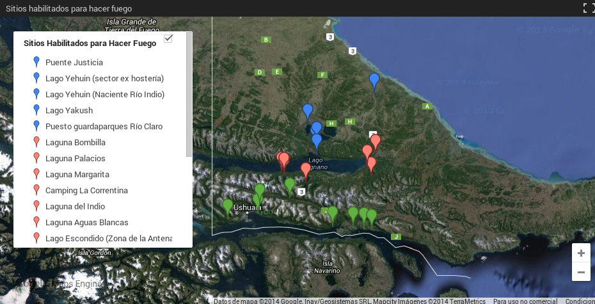Image resolution: width=595 pixels, height=304 pixels.
Task: Click the Sitios Habilitados para Hacer Fuego heading
Action: tap(90, 44)
